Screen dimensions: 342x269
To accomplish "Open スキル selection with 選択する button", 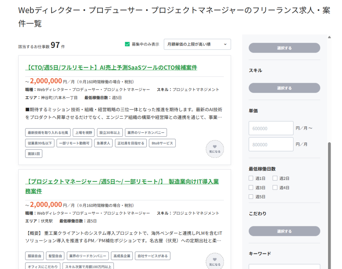I will [284, 88].
